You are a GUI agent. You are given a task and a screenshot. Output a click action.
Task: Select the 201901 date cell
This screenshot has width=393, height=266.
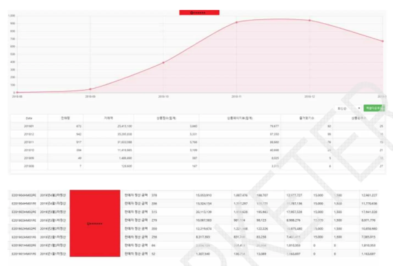tap(29, 126)
